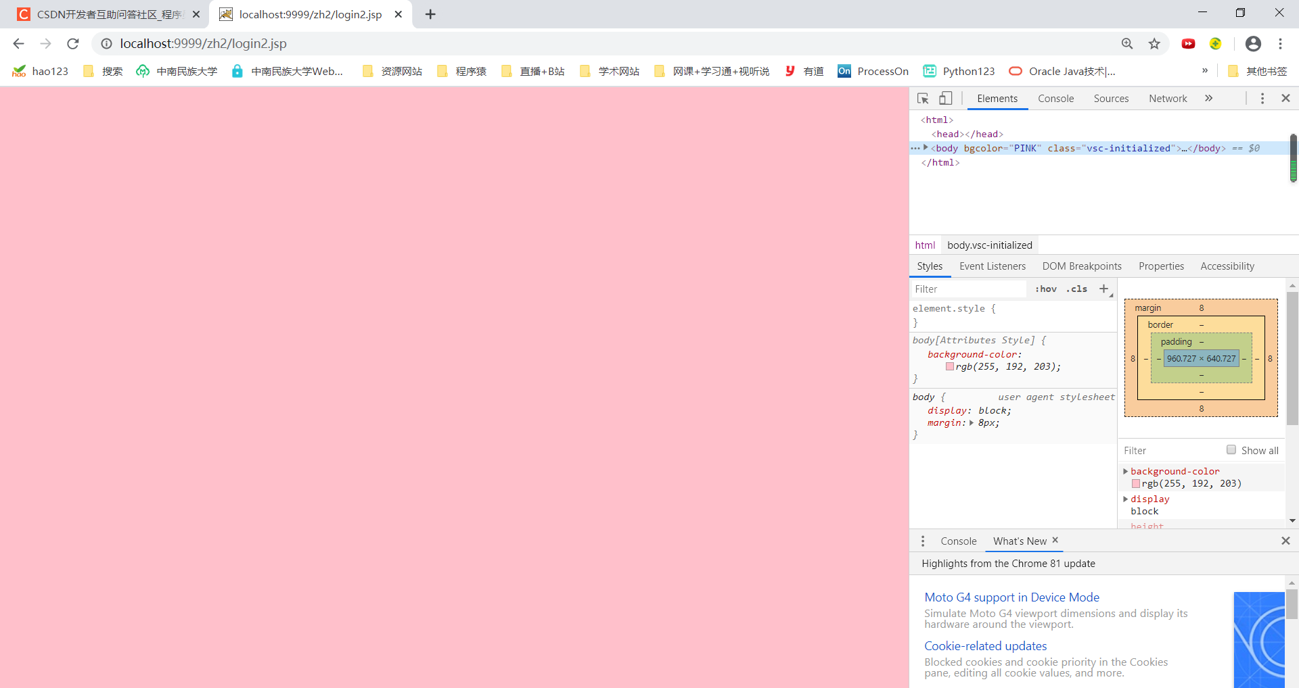
Task: Open the drawer three-dot menu
Action: (x=923, y=541)
